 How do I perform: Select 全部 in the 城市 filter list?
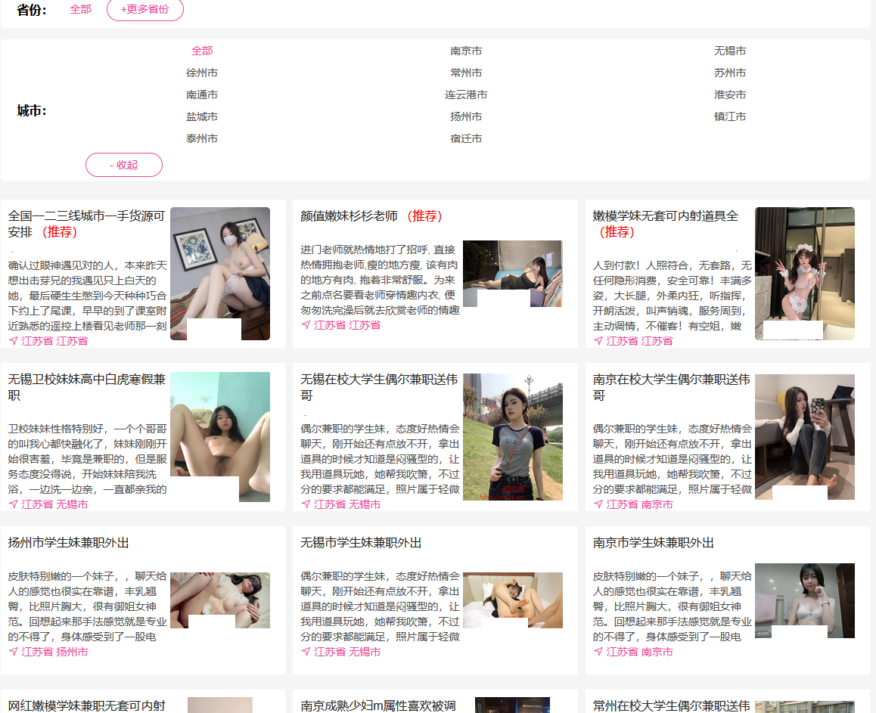tap(202, 51)
